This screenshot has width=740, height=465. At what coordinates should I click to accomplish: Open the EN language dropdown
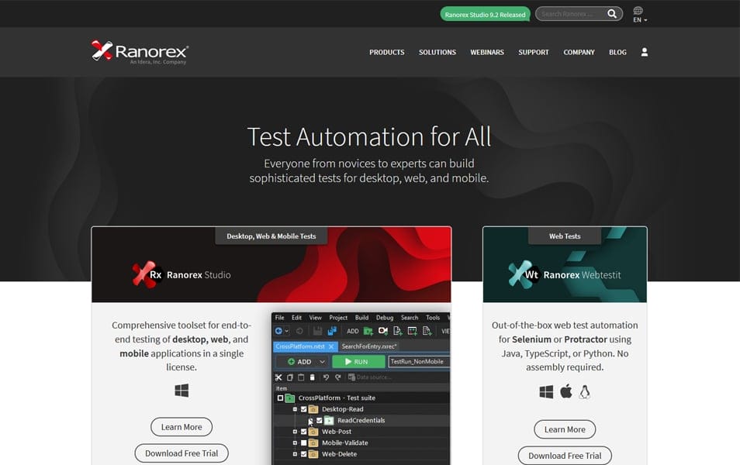click(640, 20)
